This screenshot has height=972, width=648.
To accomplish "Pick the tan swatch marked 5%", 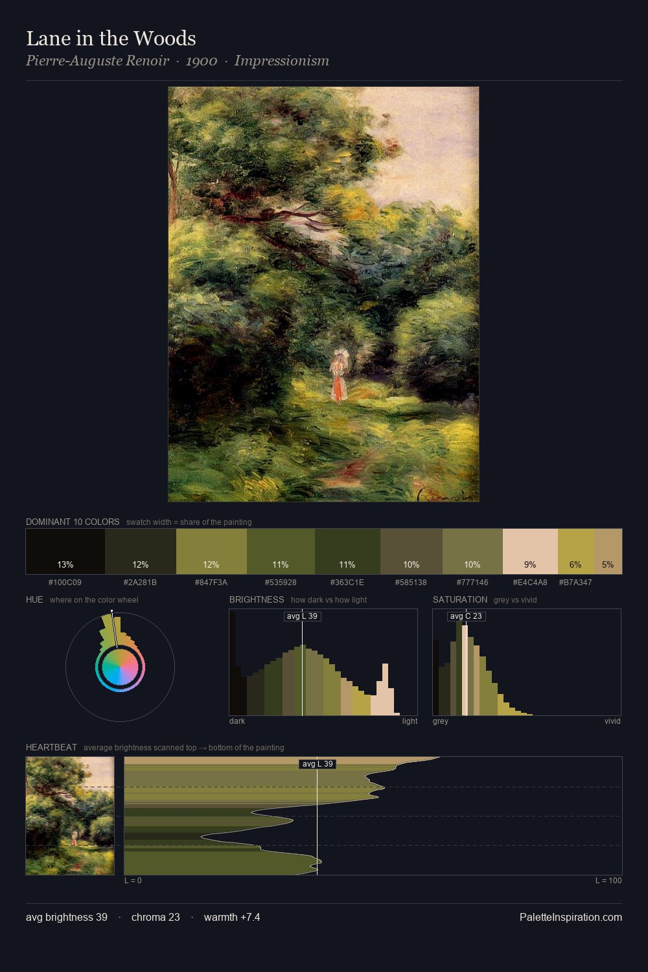I will (x=608, y=551).
